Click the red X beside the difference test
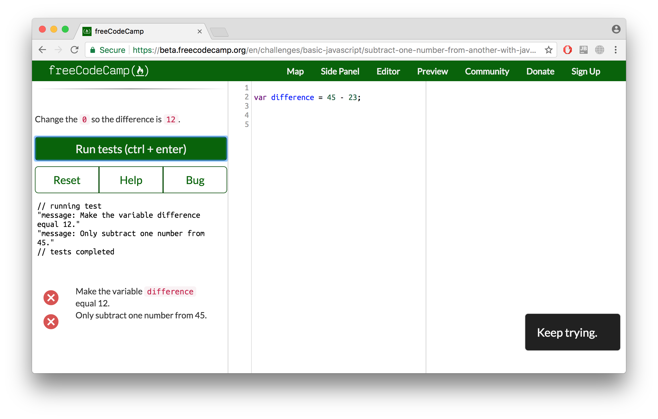Viewport: 658px width, 419px height. point(51,298)
